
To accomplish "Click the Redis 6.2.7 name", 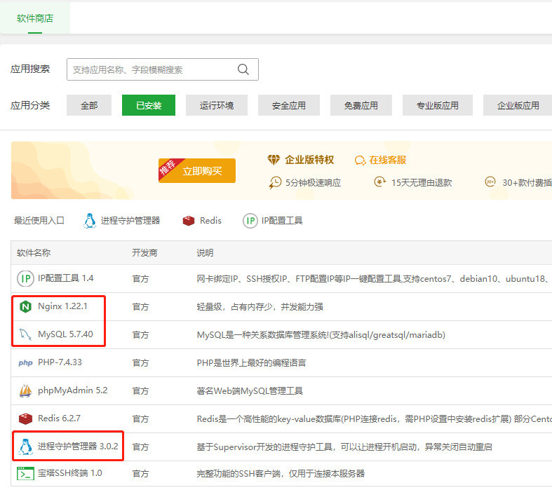I will click(x=59, y=418).
